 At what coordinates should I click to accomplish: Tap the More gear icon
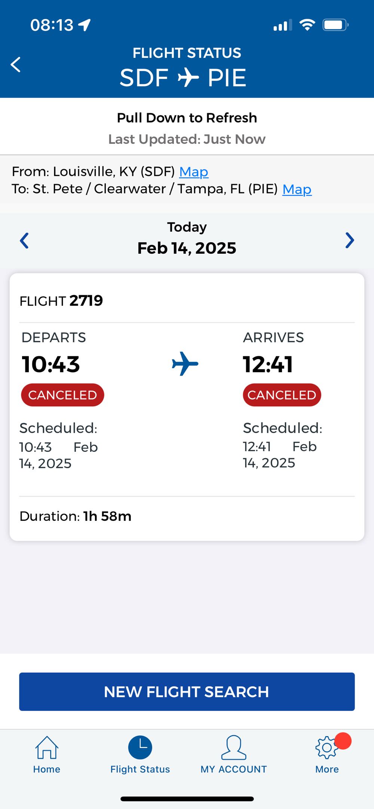click(327, 748)
